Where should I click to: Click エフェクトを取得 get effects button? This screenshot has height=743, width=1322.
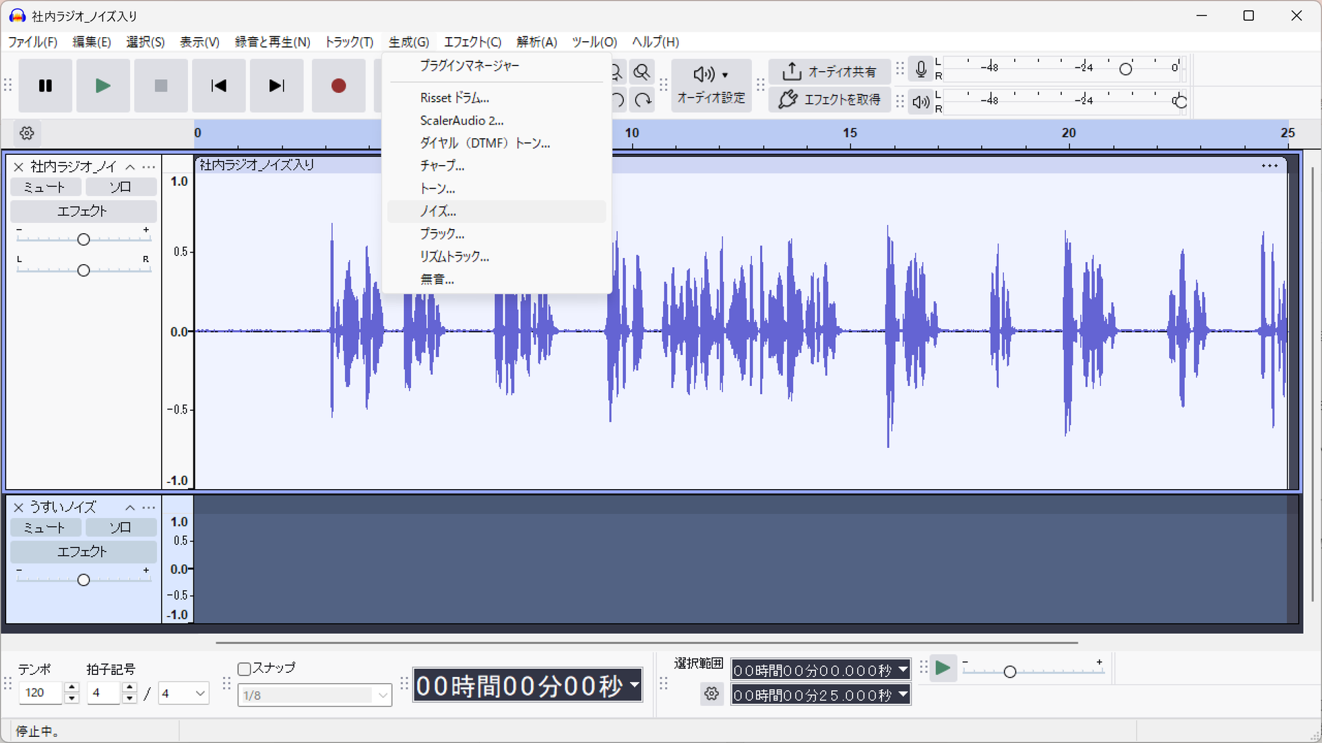pos(830,100)
